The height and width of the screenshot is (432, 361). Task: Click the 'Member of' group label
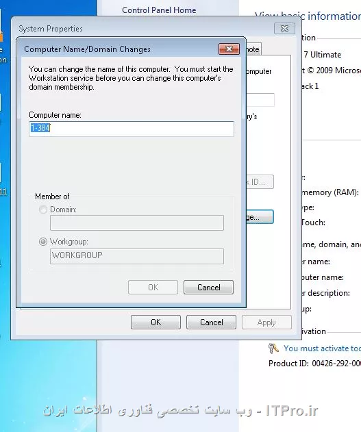(52, 196)
